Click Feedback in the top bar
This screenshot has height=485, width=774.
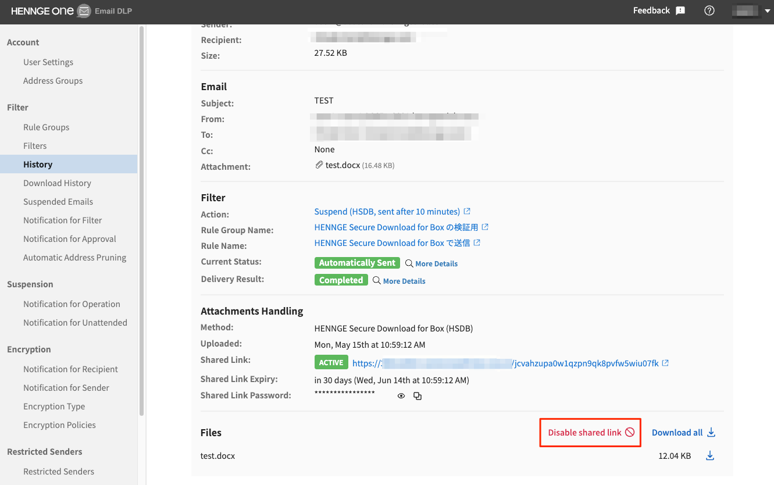652,10
